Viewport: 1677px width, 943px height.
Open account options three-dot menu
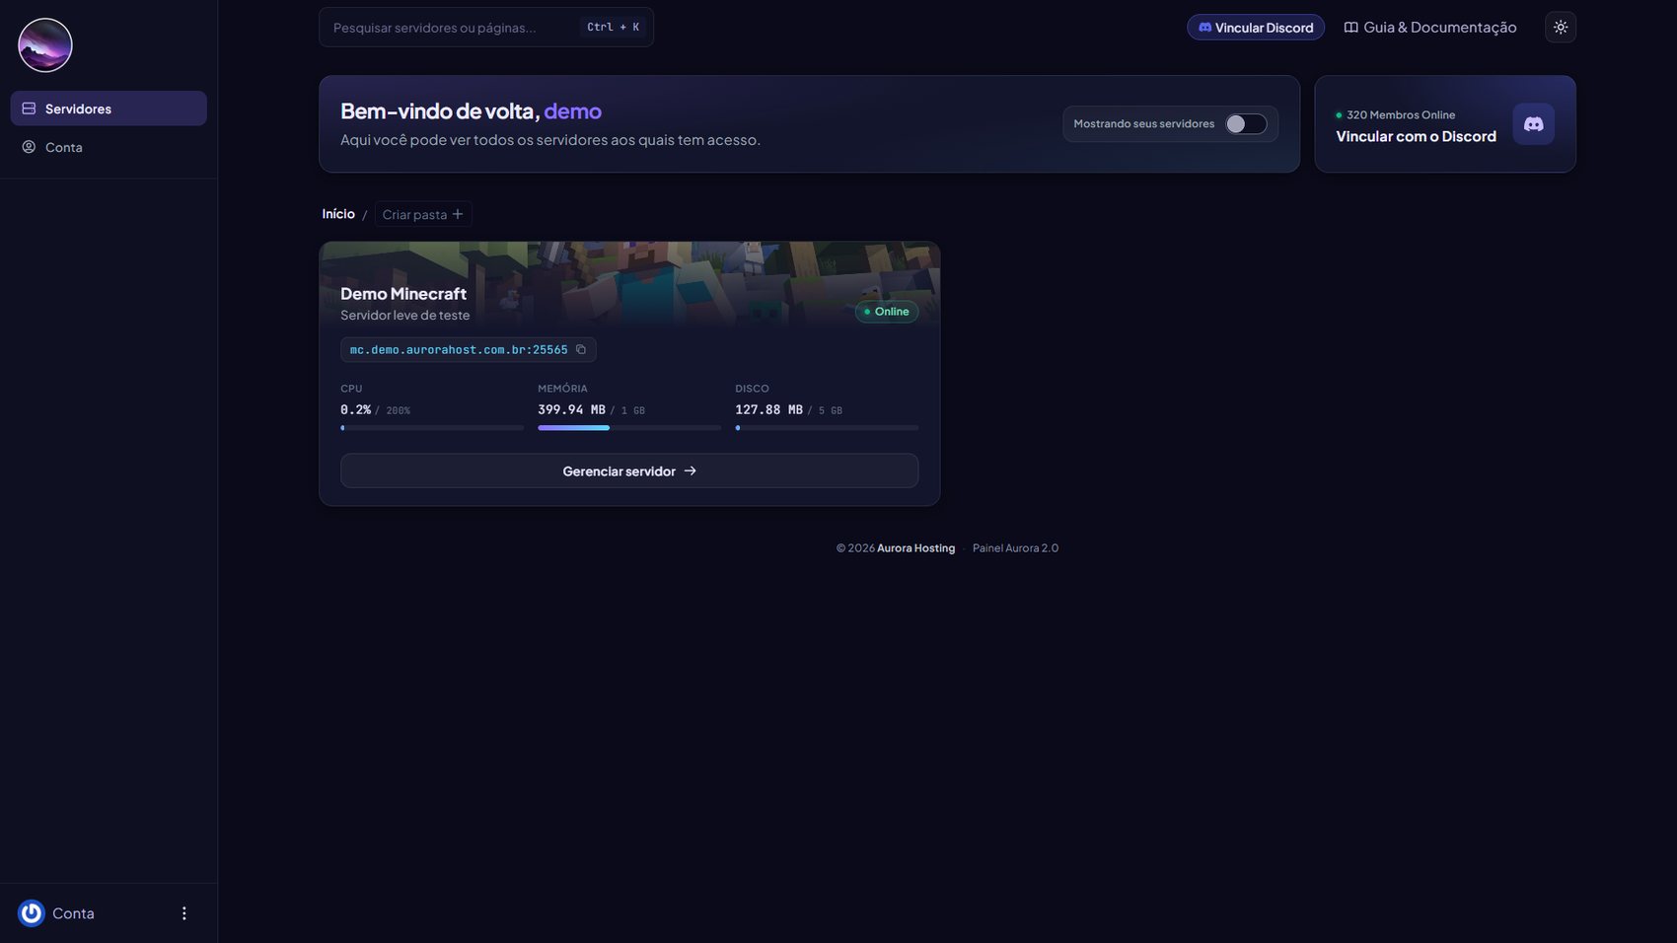click(x=183, y=913)
